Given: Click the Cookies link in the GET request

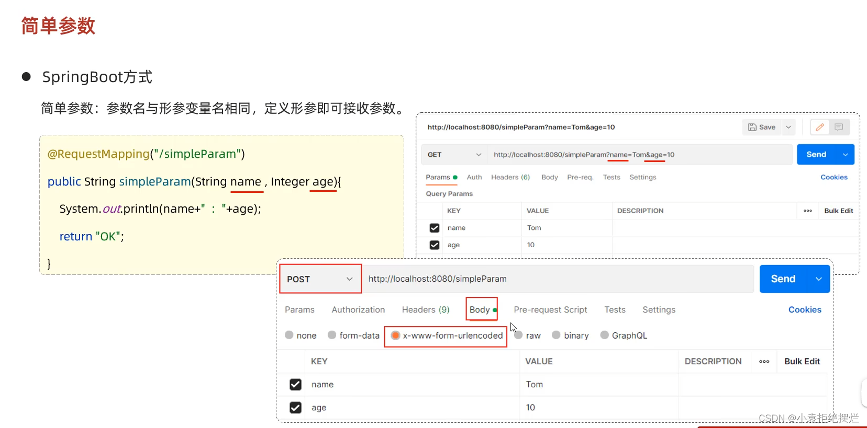Looking at the screenshot, I should point(834,177).
